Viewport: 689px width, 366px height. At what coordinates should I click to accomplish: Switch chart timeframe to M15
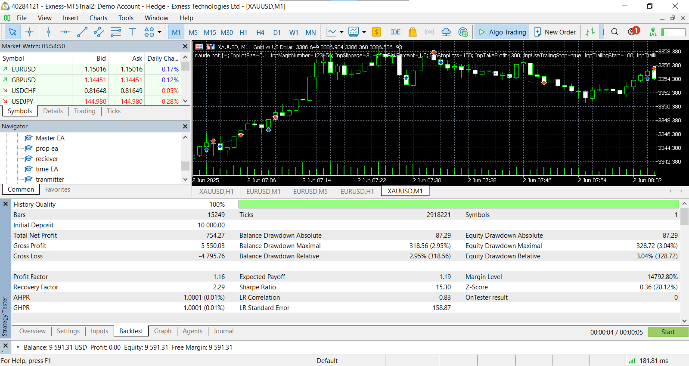[210, 32]
